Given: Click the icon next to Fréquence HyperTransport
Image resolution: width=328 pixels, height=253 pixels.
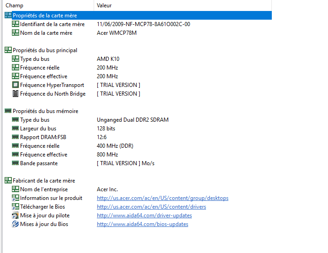Looking at the screenshot, I should point(16,85).
